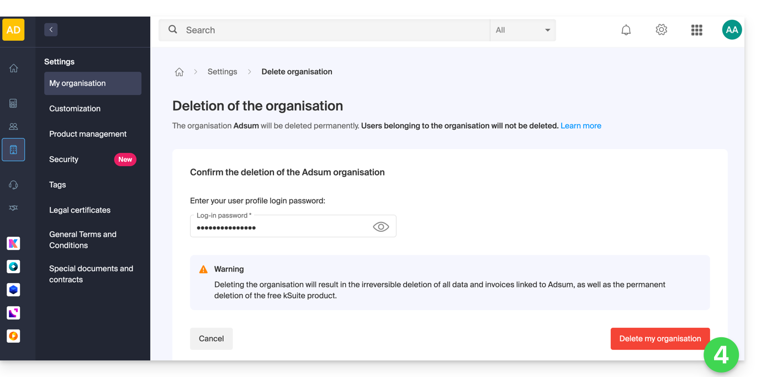Open the apps grid icon

(x=696, y=30)
